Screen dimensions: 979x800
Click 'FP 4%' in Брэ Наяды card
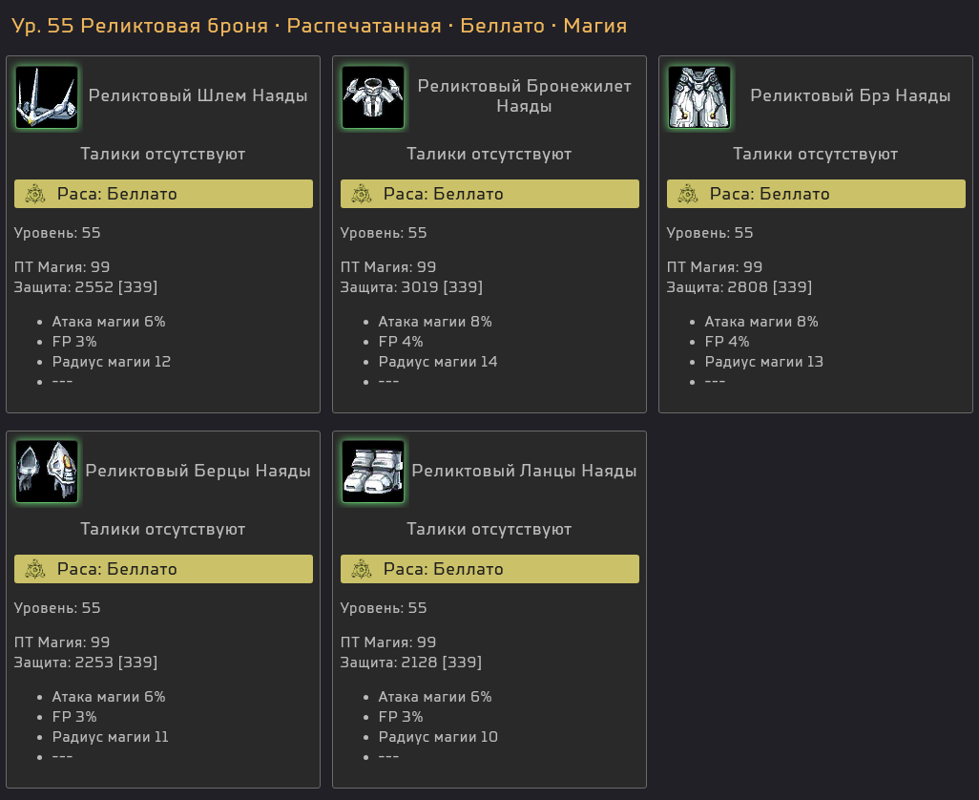[727, 342]
